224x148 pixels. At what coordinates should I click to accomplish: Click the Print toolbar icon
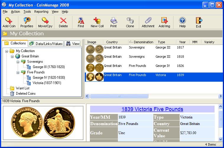click(x=114, y=20)
